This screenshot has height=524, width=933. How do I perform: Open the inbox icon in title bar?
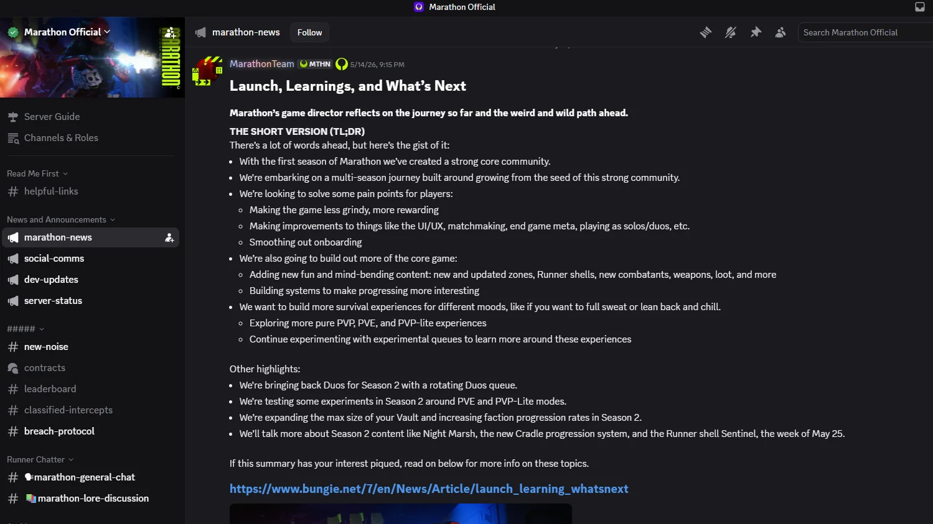click(920, 7)
